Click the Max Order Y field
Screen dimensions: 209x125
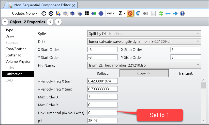pyautogui.click(x=102, y=105)
